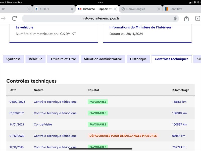Open the tab count switcher showing 5

click(x=197, y=18)
